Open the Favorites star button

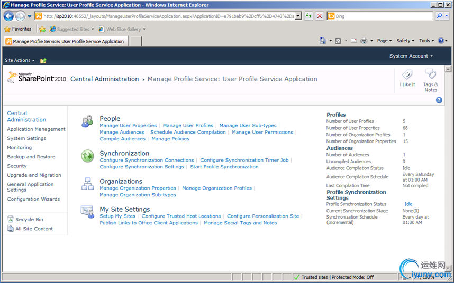coord(18,29)
